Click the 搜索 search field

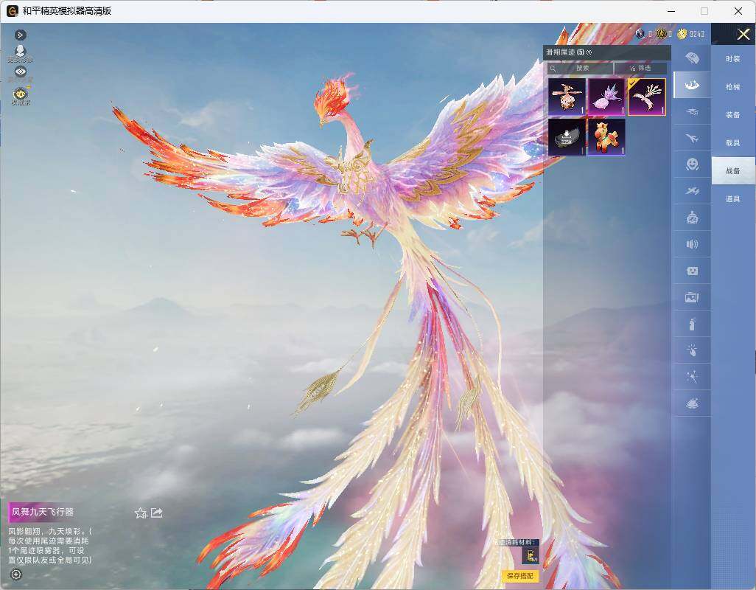click(x=580, y=68)
